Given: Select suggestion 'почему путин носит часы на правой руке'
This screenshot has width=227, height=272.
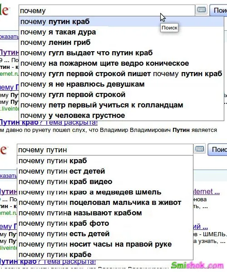Looking at the screenshot, I should click(x=105, y=244).
